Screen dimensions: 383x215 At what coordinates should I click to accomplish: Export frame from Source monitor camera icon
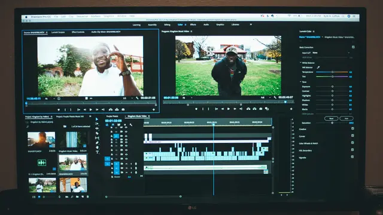[x=123, y=110]
